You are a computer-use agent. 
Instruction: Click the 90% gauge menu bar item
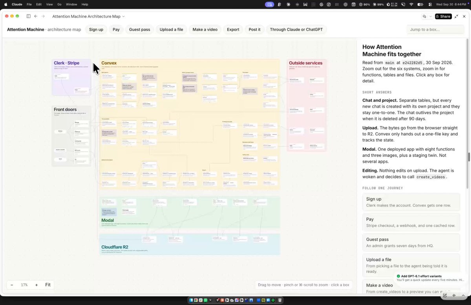coord(364,4)
